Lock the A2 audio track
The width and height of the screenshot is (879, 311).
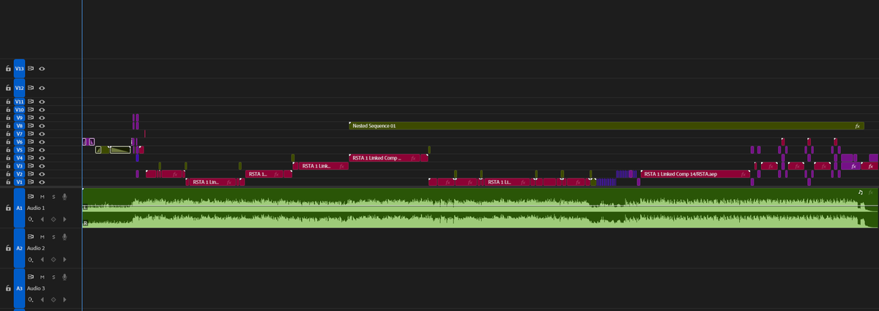pos(8,249)
